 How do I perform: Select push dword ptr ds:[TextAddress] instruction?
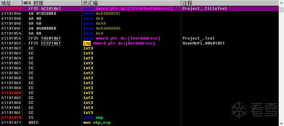[122, 38]
